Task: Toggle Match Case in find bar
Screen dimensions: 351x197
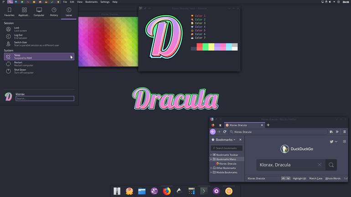Action: 315,178
